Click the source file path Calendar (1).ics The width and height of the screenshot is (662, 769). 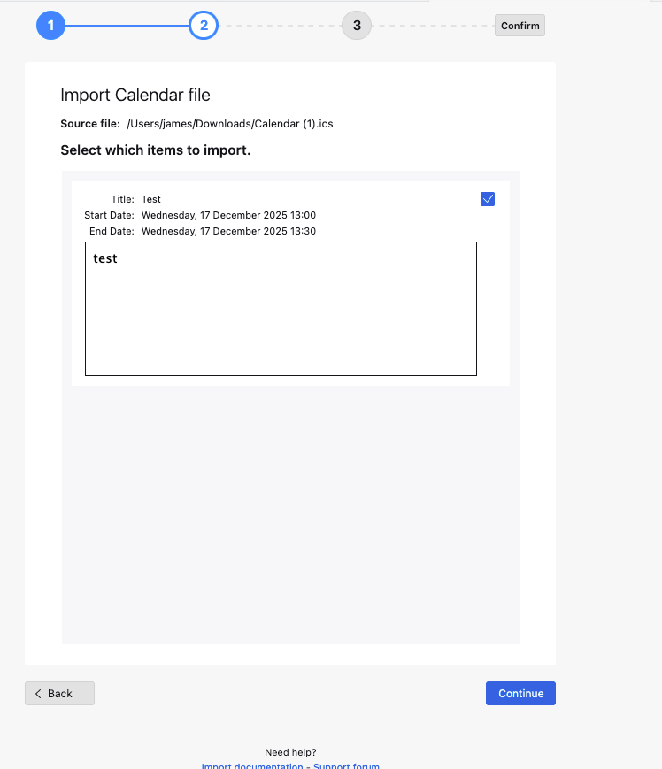[x=230, y=124]
